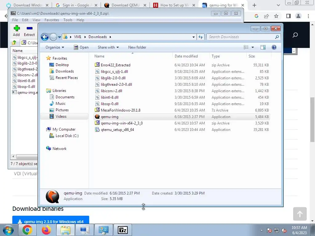This screenshot has height=236, width=315.
Task: Select the qtemu_setup_x86_64 installer icon
Action: tap(97, 129)
